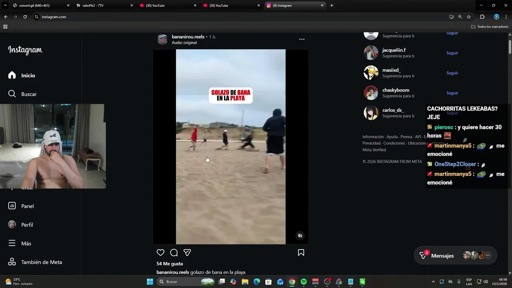Click the instagram.com address bar

[240, 17]
